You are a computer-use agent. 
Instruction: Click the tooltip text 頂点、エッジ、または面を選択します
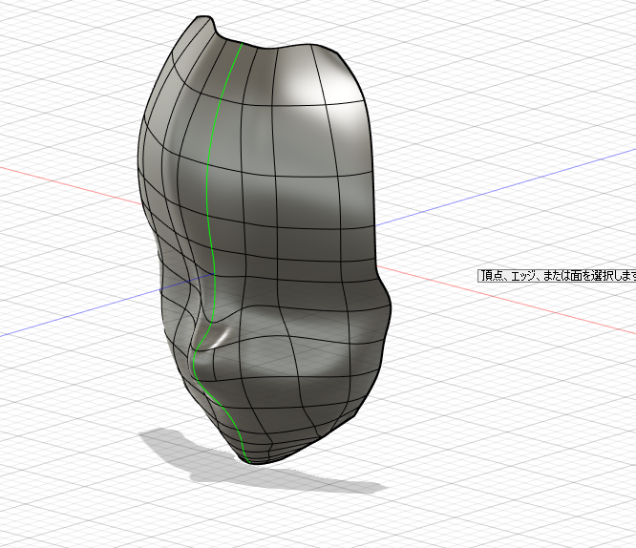(x=557, y=276)
